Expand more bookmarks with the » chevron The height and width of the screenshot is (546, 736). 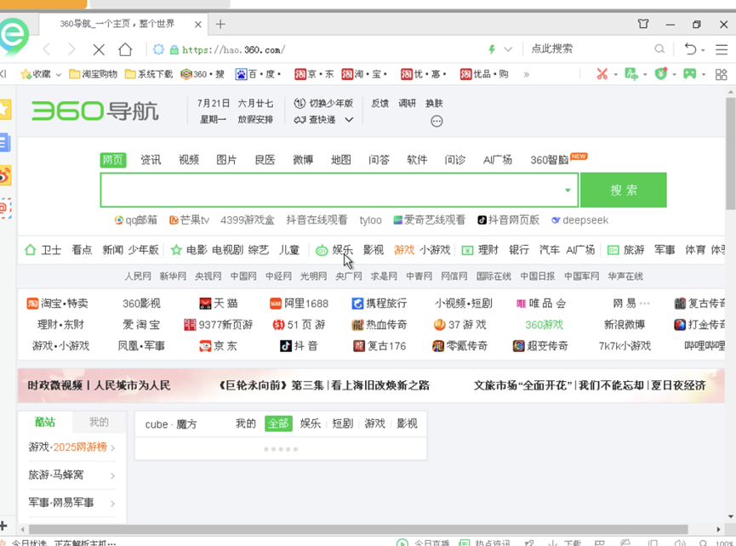[x=526, y=74]
